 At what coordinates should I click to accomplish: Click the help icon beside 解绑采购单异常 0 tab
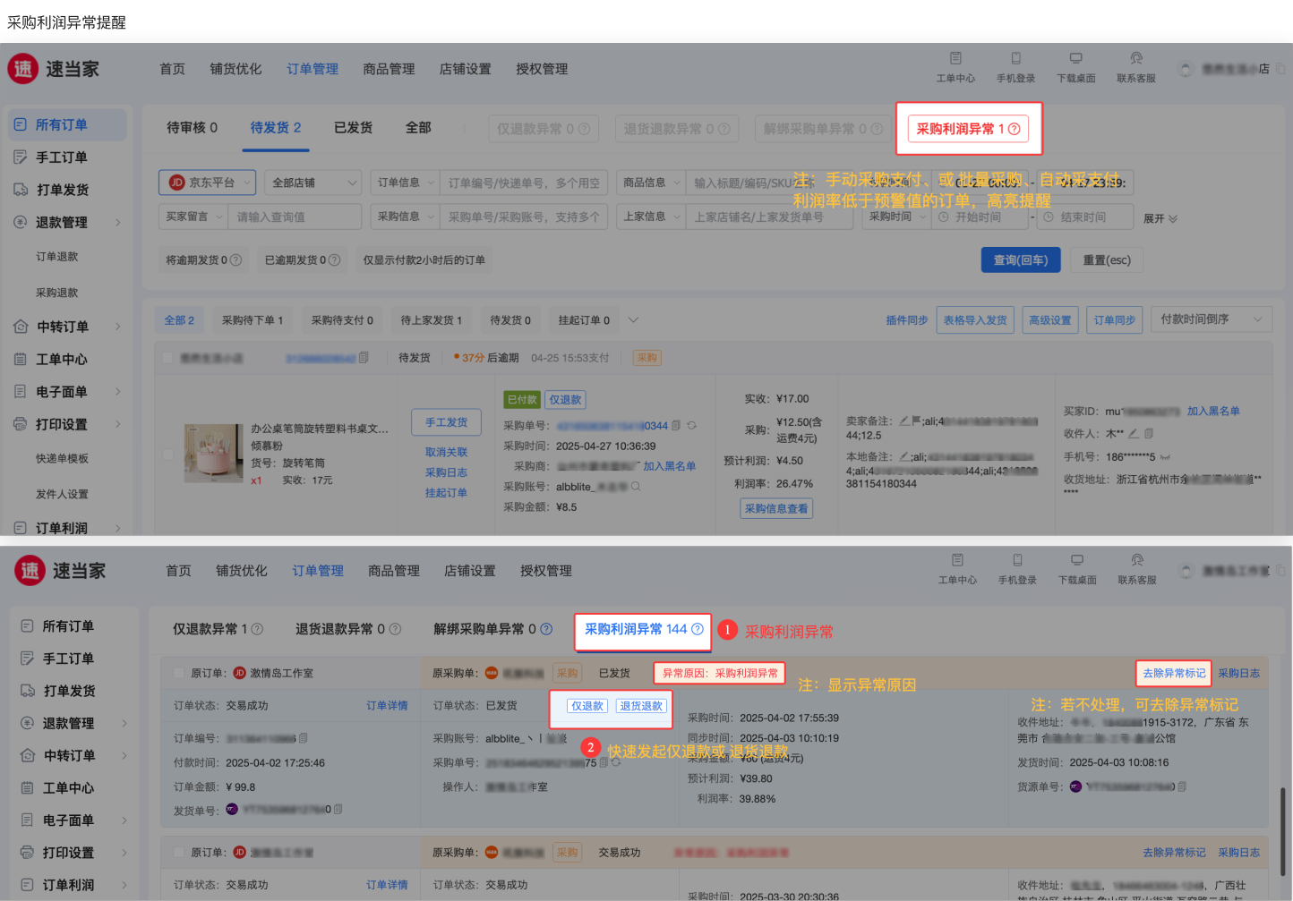pos(546,629)
